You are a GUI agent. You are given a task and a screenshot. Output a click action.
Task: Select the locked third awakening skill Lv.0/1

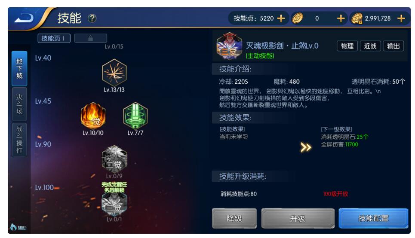point(114,204)
